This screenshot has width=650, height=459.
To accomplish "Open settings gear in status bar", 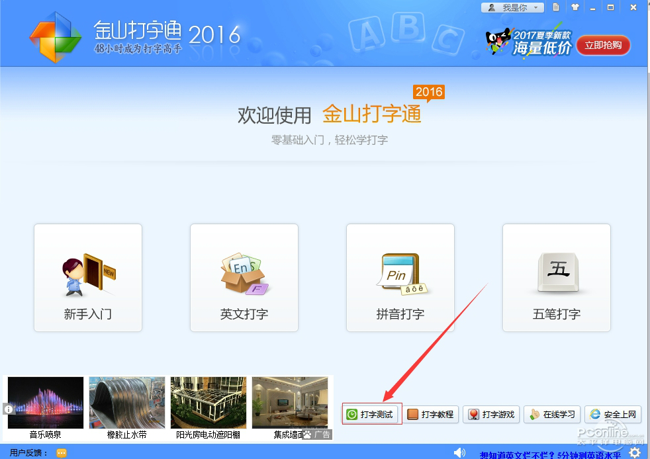I will [635, 453].
